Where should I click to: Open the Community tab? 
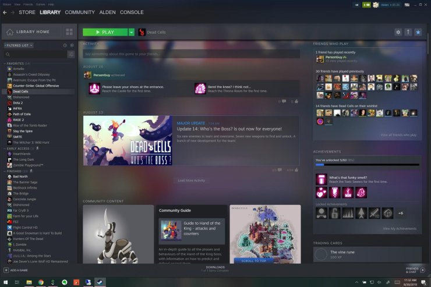[x=80, y=12]
